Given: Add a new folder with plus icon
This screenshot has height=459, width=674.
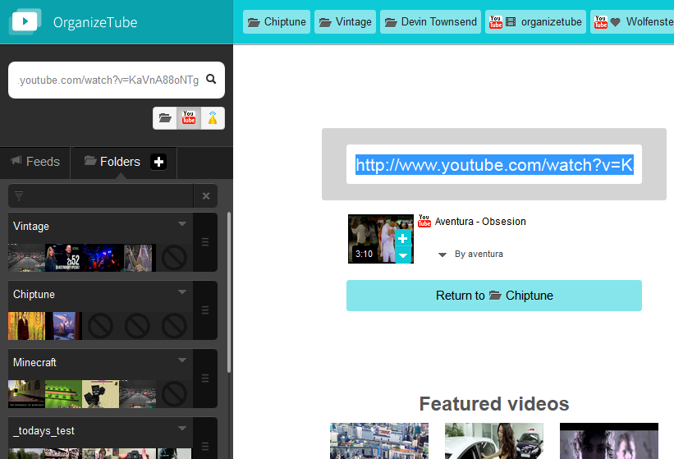Looking at the screenshot, I should 158,162.
